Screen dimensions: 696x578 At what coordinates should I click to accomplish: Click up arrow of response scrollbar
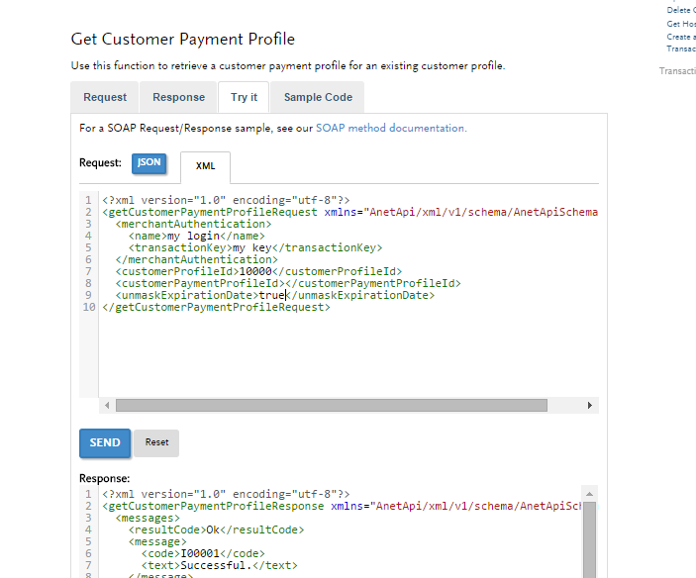click(589, 493)
